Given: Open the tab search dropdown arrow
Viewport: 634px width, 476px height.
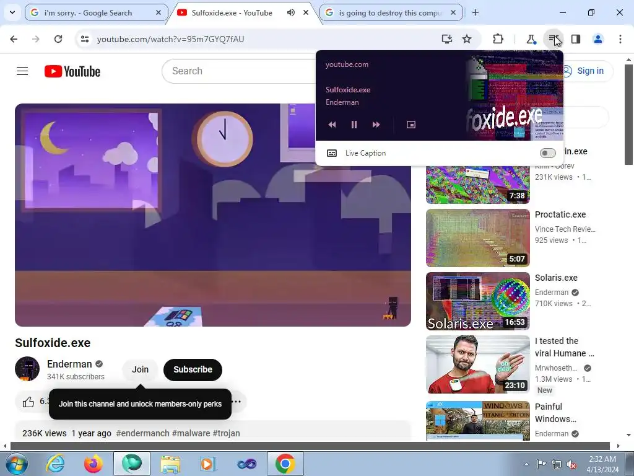Looking at the screenshot, I should point(12,12).
